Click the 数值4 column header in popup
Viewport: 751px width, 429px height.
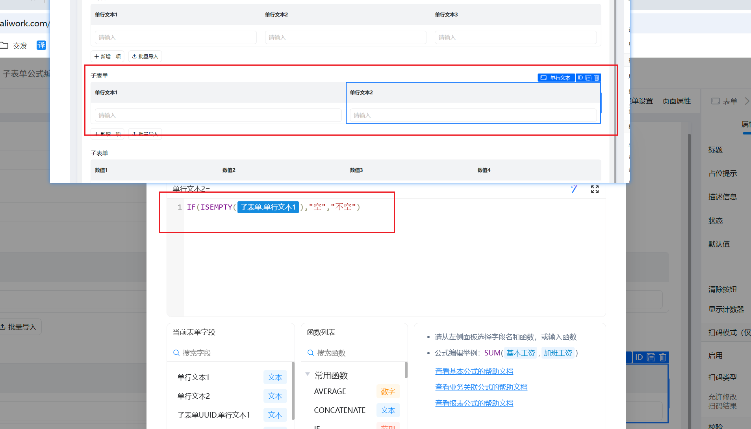point(484,170)
